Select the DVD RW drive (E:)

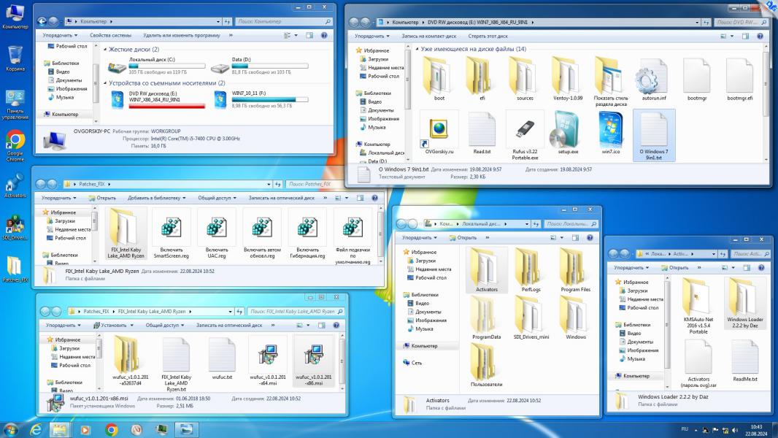coord(117,100)
